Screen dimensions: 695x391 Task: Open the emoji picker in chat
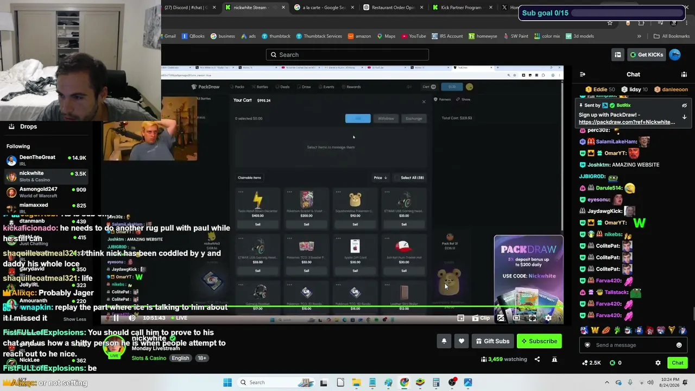pos(679,345)
